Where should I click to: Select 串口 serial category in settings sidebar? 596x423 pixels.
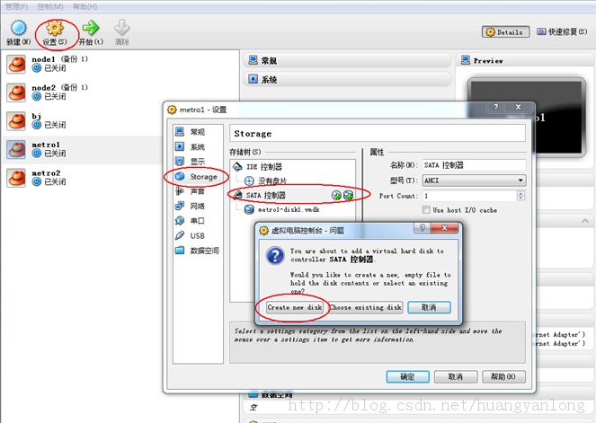[198, 221]
